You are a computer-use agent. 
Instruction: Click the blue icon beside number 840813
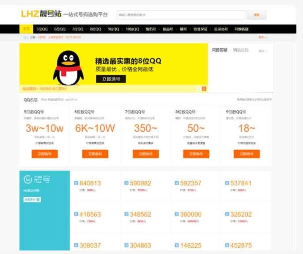[76, 183]
